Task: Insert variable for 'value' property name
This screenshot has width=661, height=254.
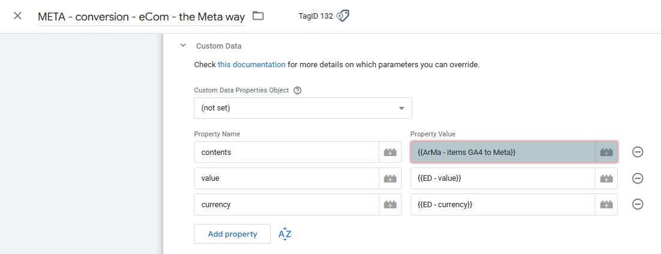Action: 390,178
